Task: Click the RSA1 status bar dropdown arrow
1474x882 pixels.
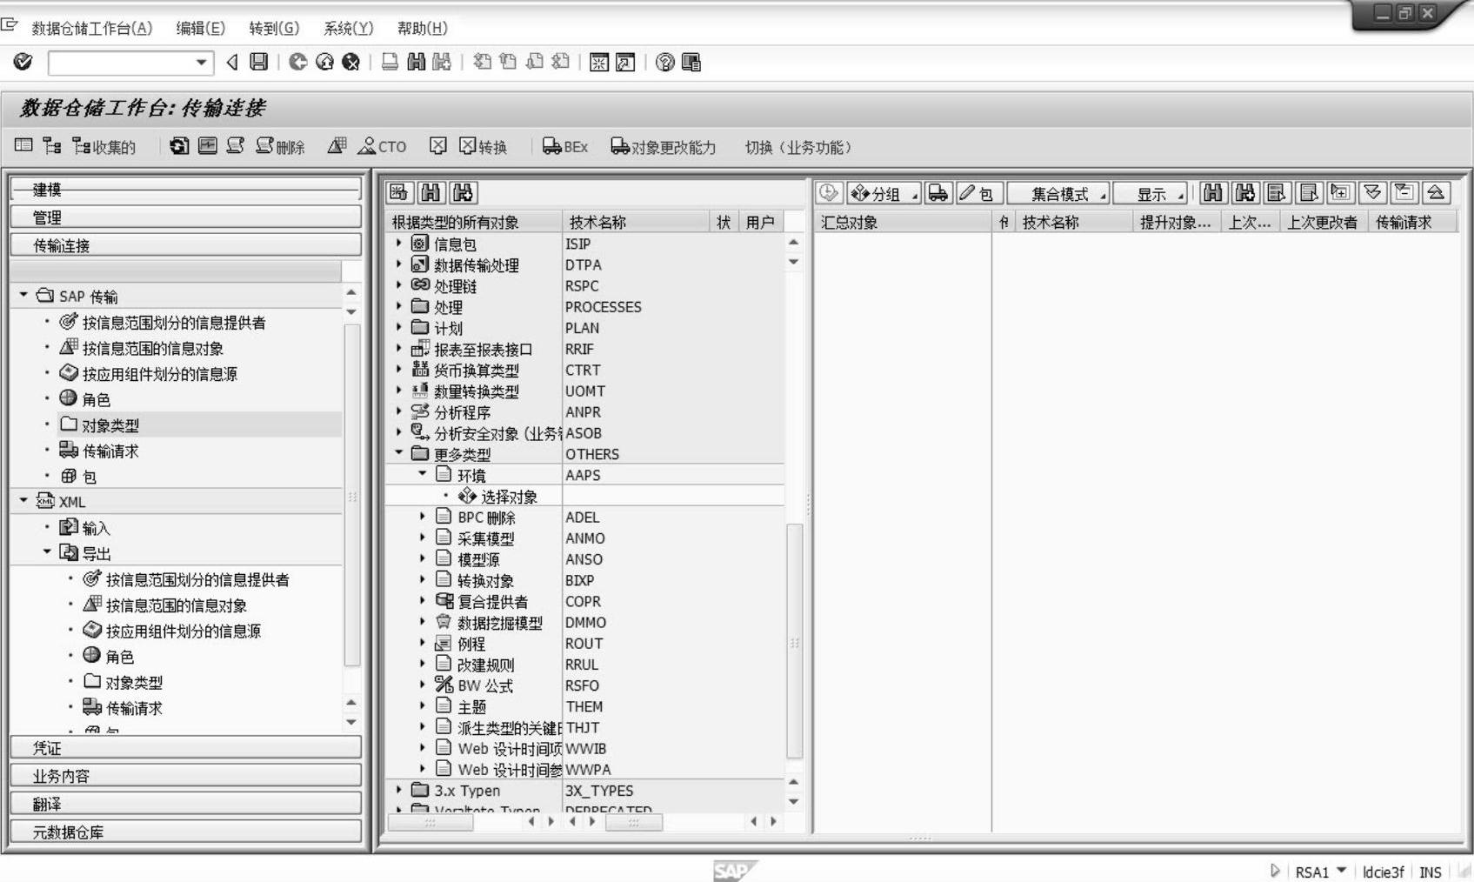Action: click(x=1341, y=870)
